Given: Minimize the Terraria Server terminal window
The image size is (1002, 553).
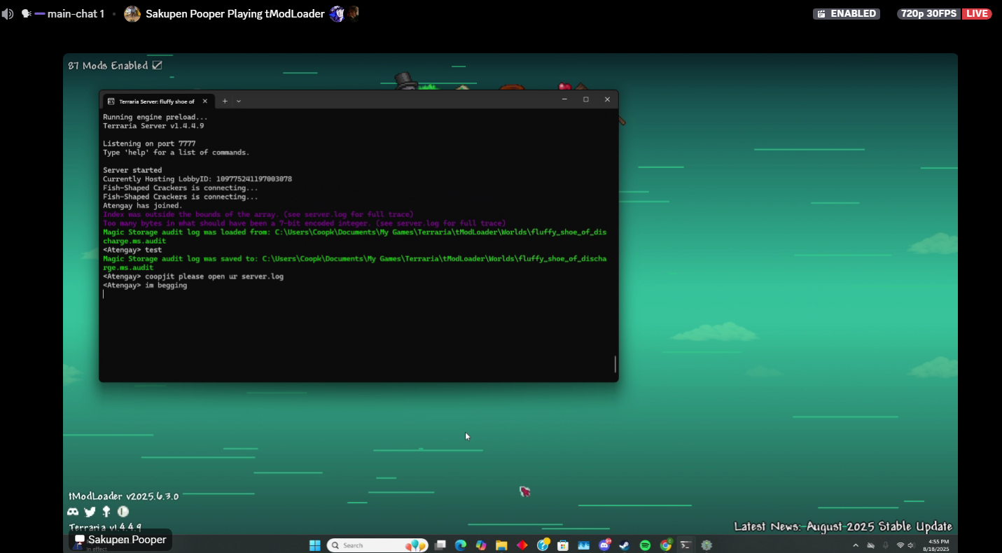Looking at the screenshot, I should pyautogui.click(x=564, y=99).
